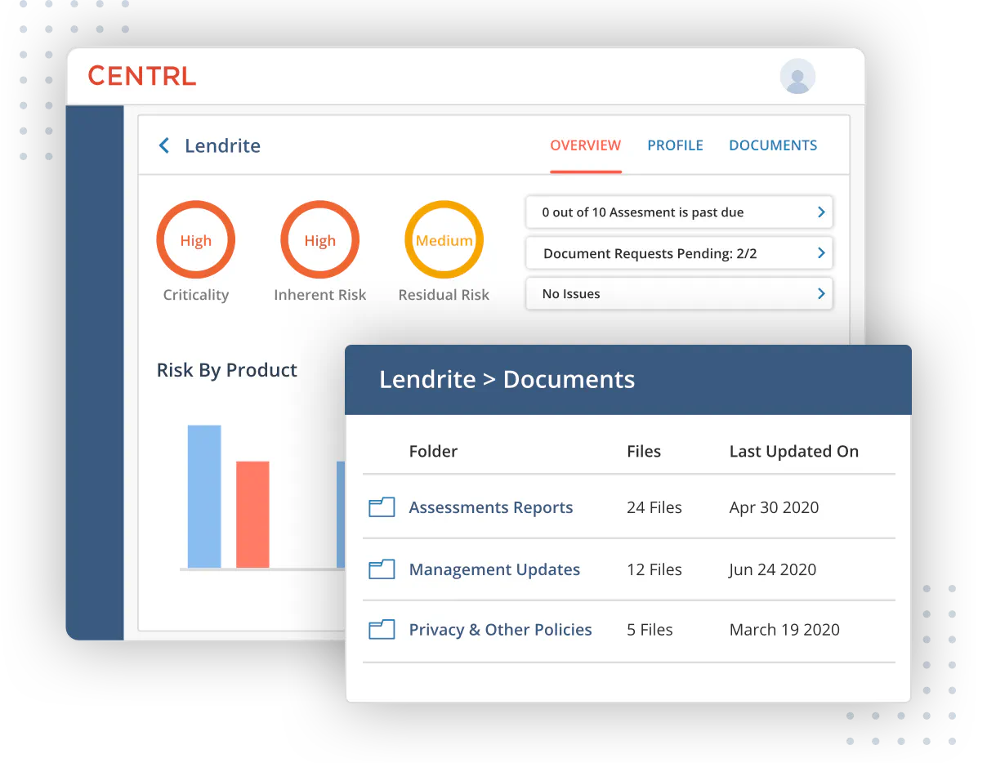Switch to the Overview tab
This screenshot has width=987, height=763.
point(585,145)
